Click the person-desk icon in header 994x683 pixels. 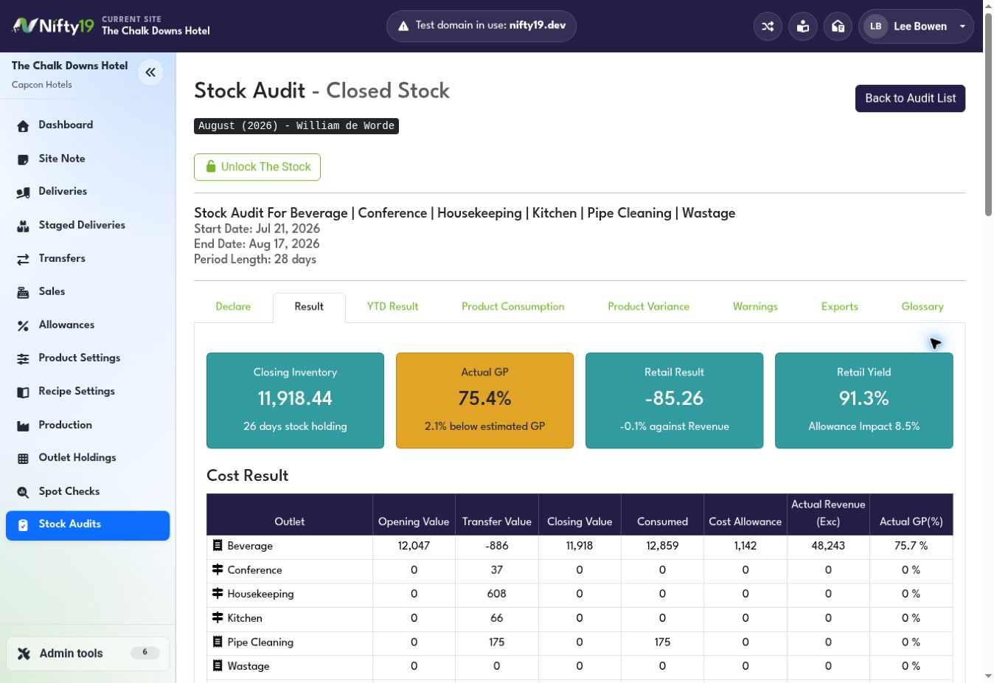[x=803, y=27]
